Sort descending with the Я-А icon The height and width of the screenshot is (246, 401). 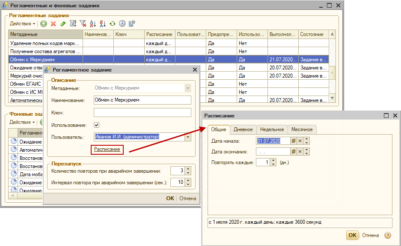(103, 24)
